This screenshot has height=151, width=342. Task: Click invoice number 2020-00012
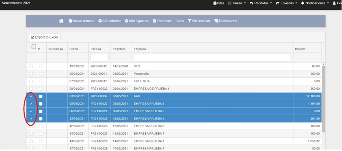(99, 66)
